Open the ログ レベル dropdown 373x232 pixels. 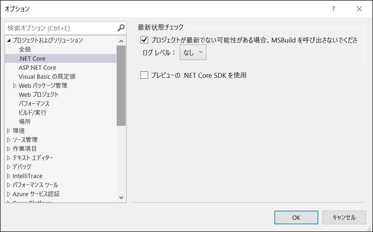tap(193, 52)
